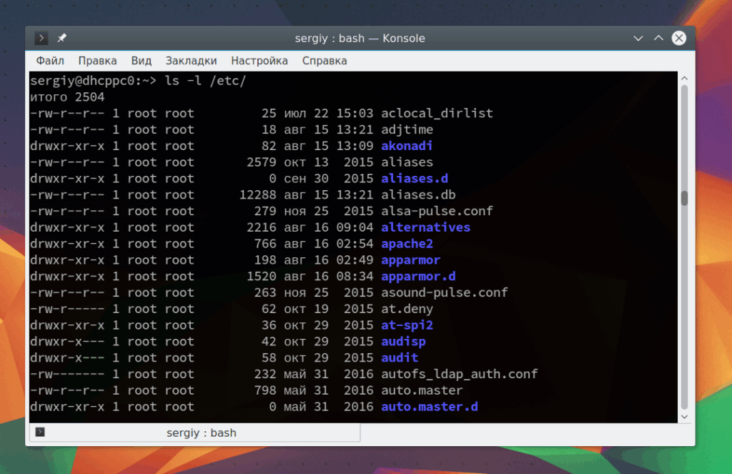Viewport: 732px width, 474px height.
Task: Open the Файл menu
Action: click(50, 61)
